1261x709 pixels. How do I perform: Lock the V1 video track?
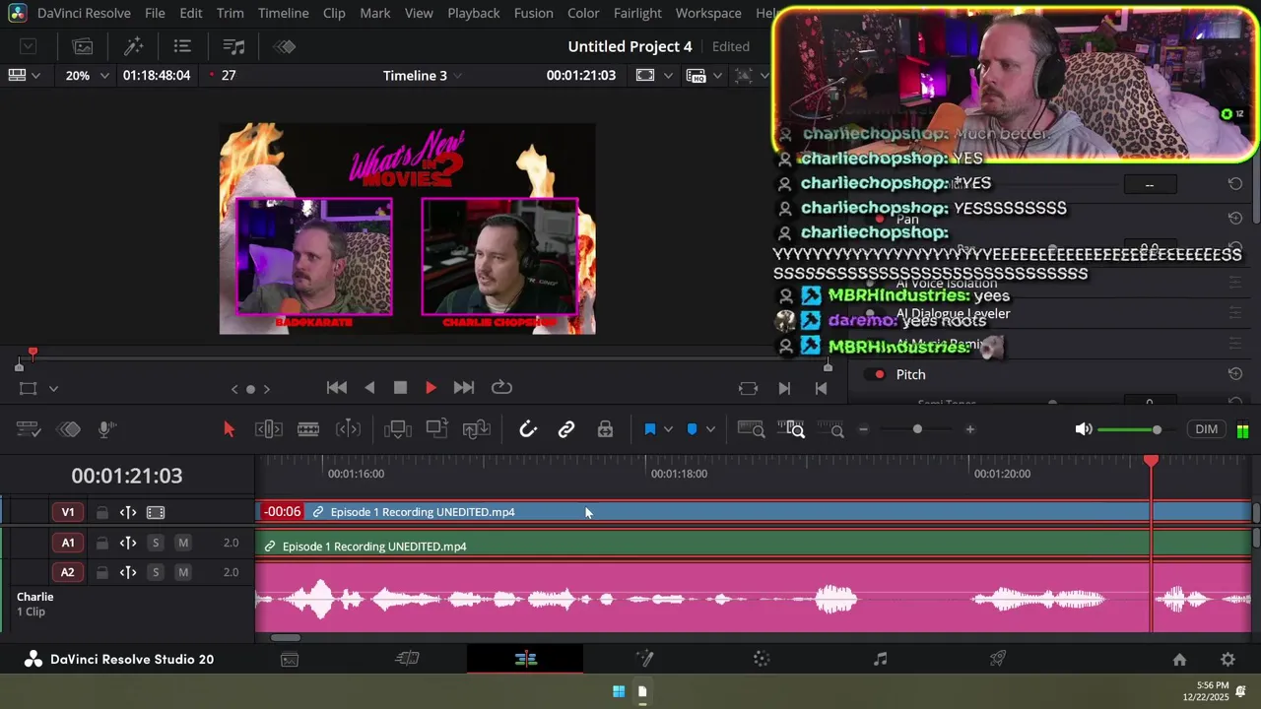pyautogui.click(x=101, y=512)
